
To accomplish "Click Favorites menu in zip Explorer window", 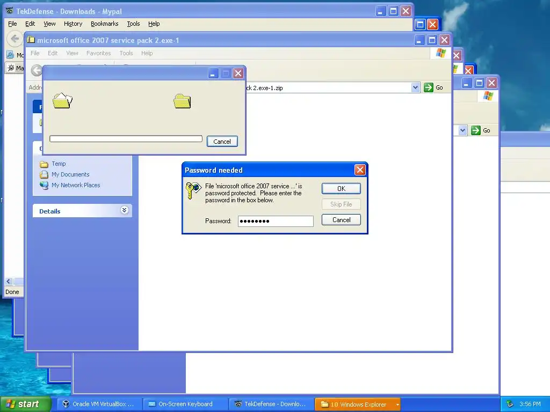I will (99, 53).
